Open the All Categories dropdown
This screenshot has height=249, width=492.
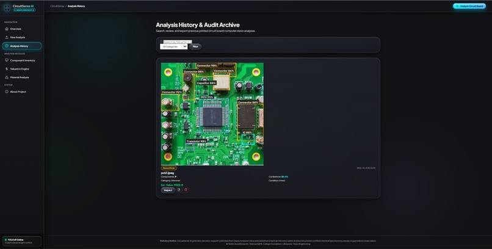point(173,46)
